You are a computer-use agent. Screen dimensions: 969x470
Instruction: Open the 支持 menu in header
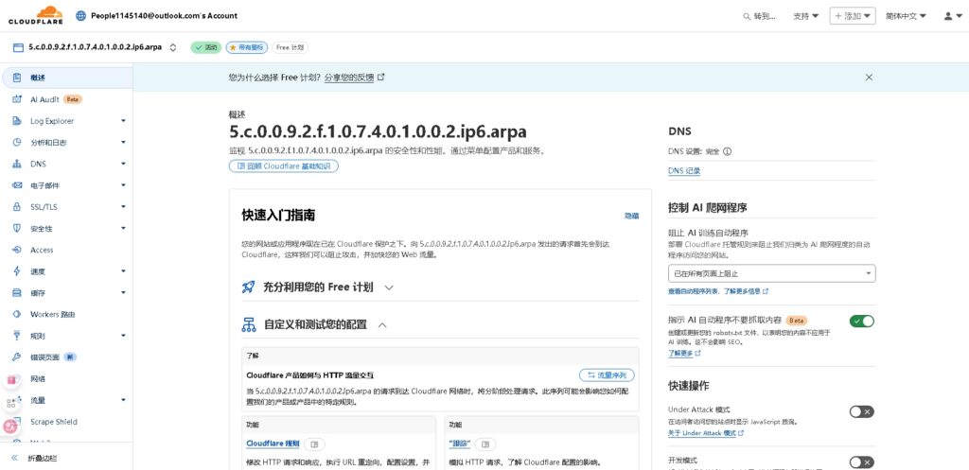coord(805,16)
